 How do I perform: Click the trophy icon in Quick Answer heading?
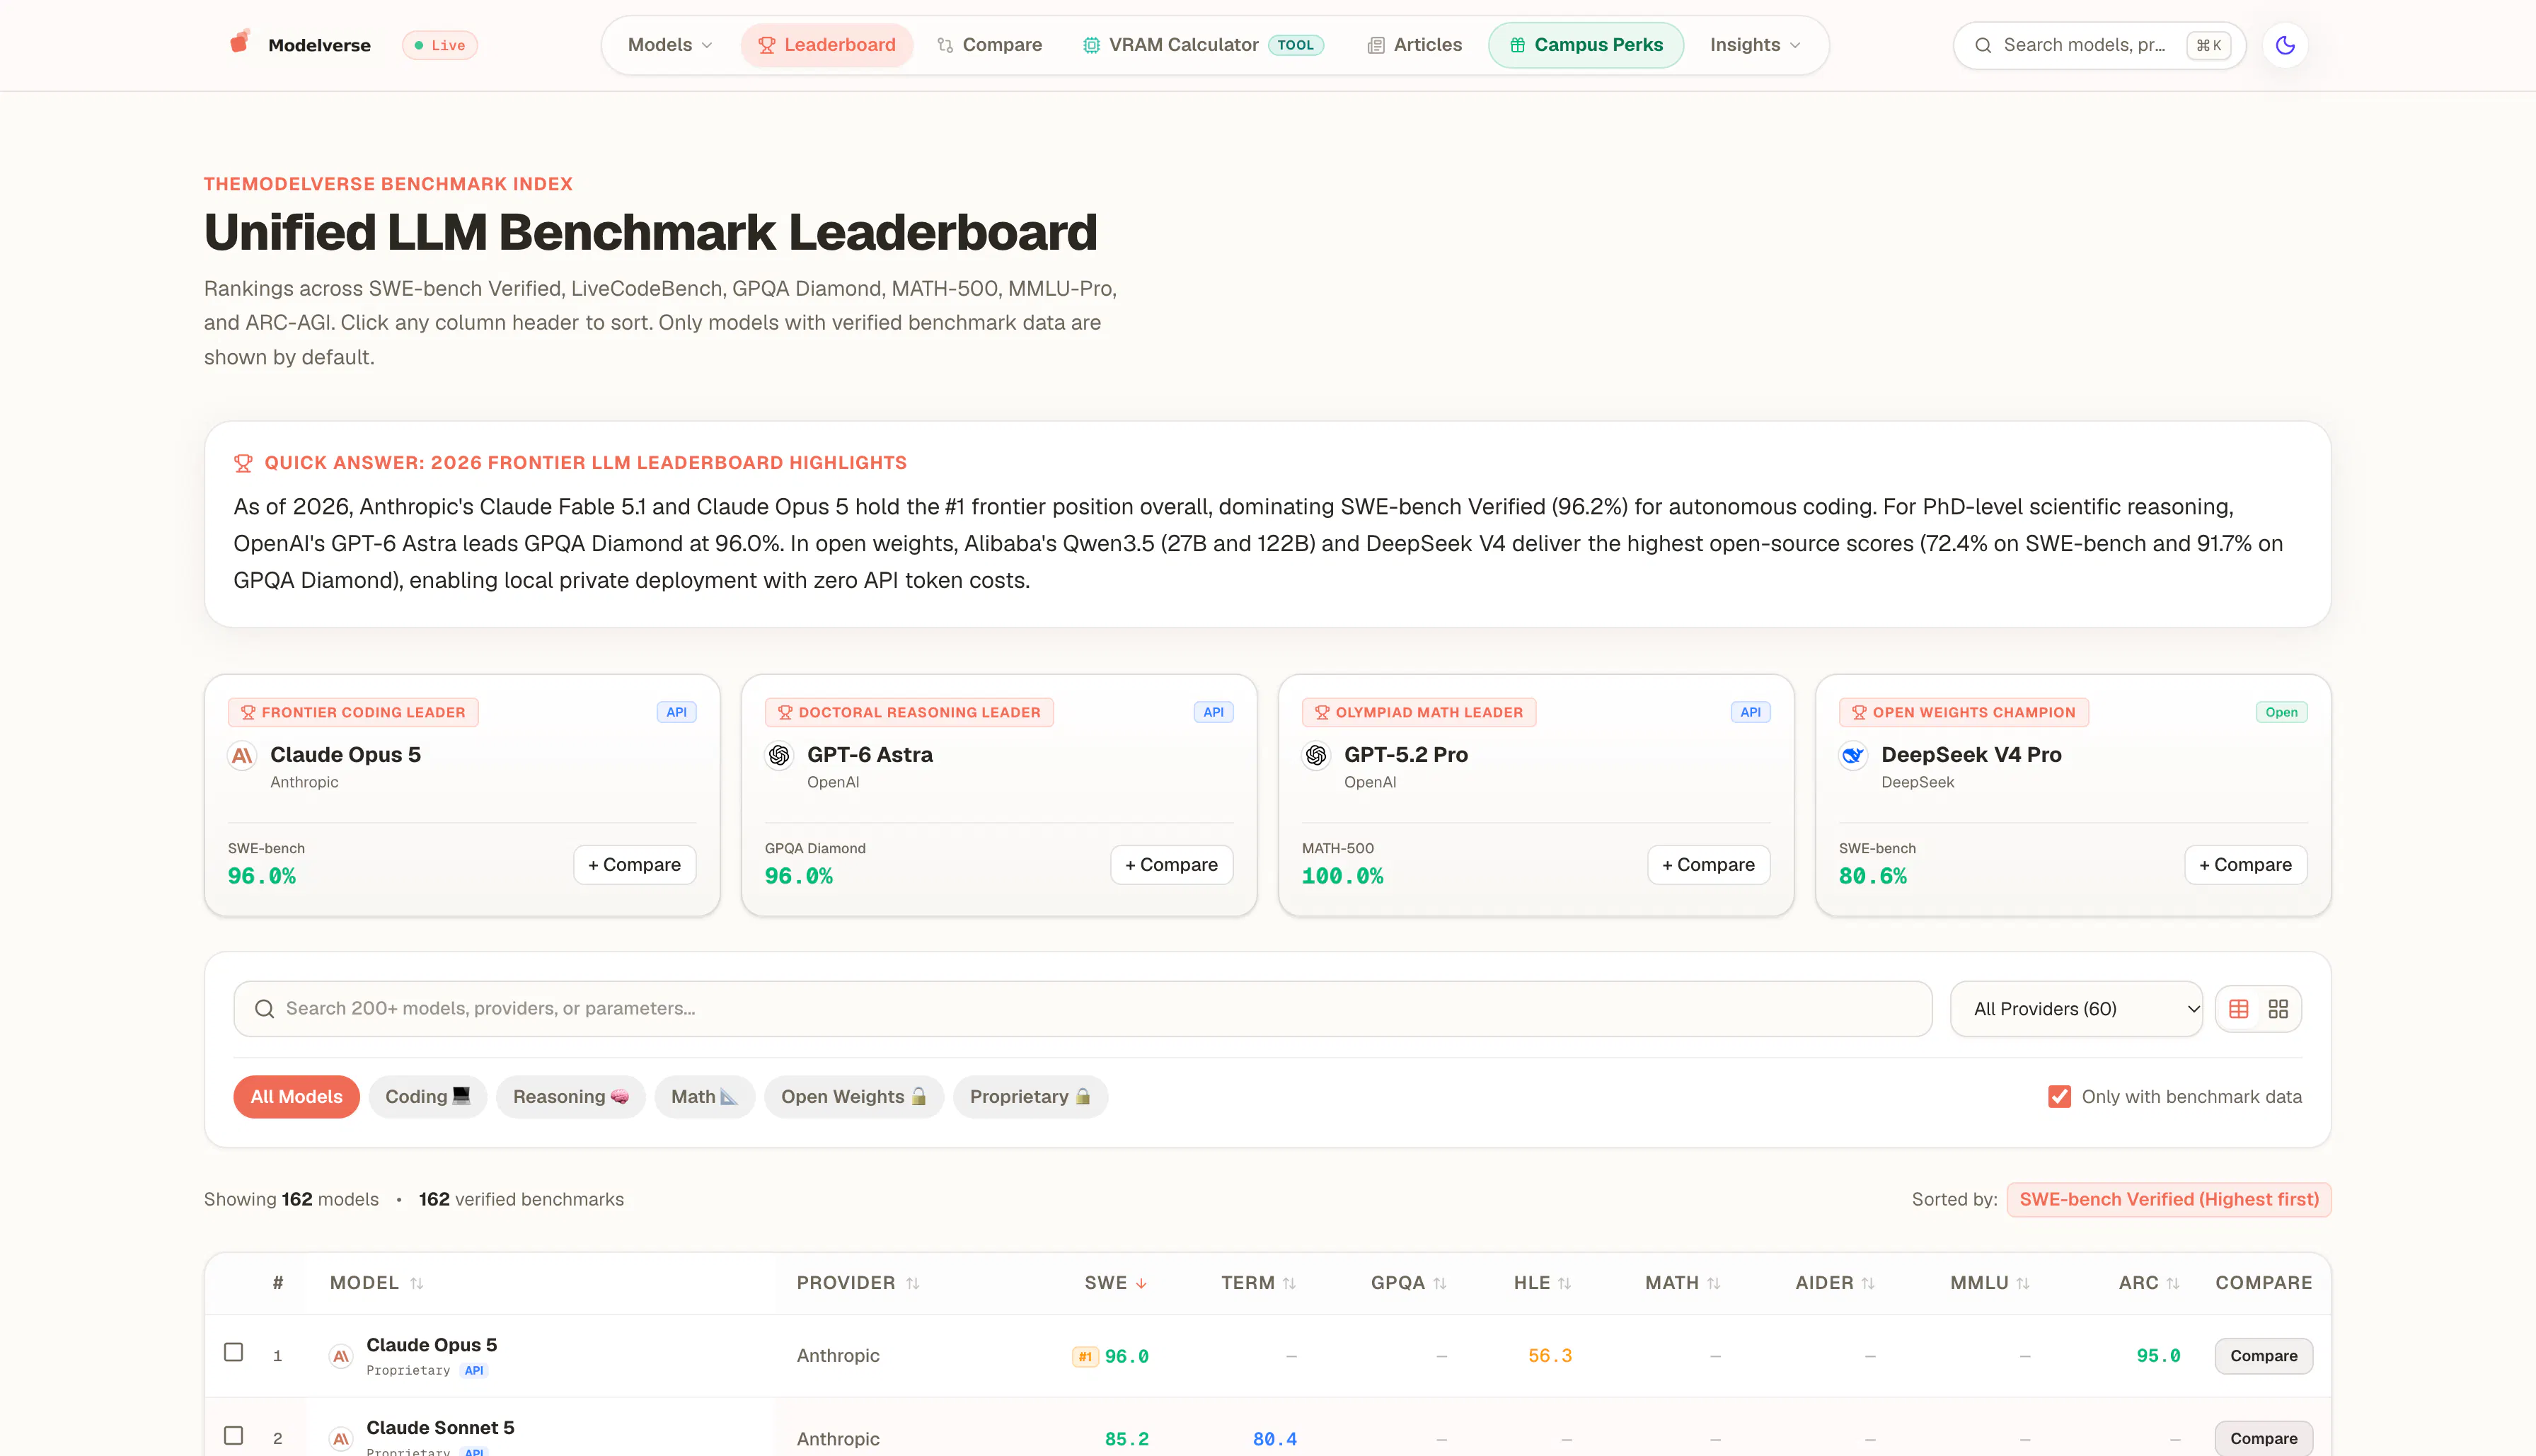(x=243, y=463)
